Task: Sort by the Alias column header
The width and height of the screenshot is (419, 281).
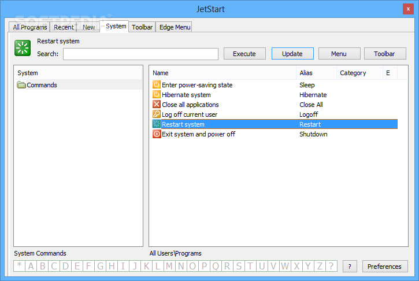Action: (x=316, y=73)
